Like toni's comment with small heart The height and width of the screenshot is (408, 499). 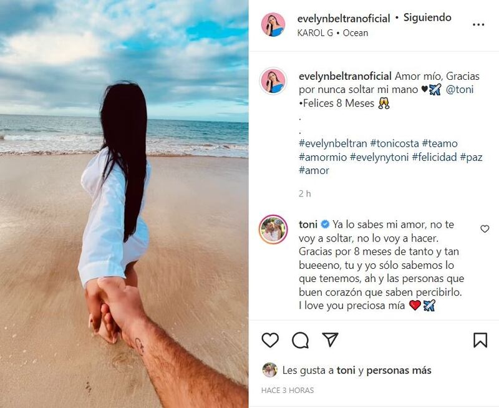(485, 229)
